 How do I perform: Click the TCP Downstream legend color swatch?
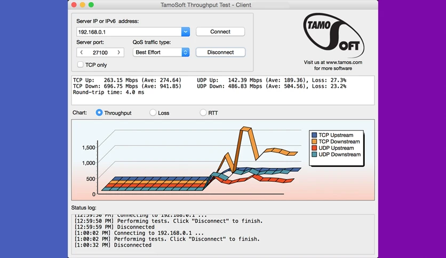coord(314,141)
